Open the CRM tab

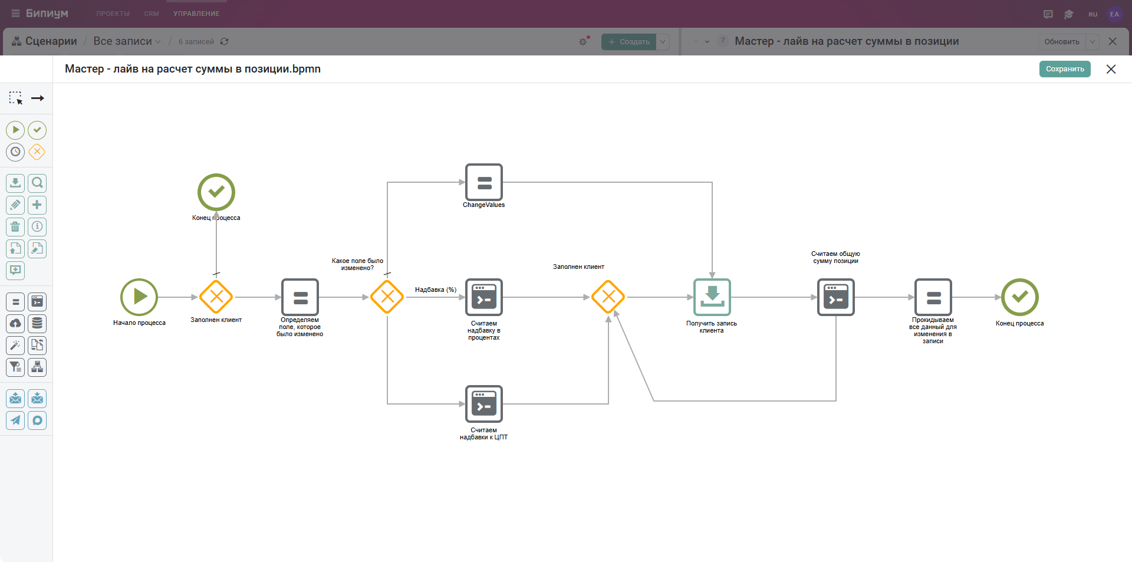coord(152,14)
